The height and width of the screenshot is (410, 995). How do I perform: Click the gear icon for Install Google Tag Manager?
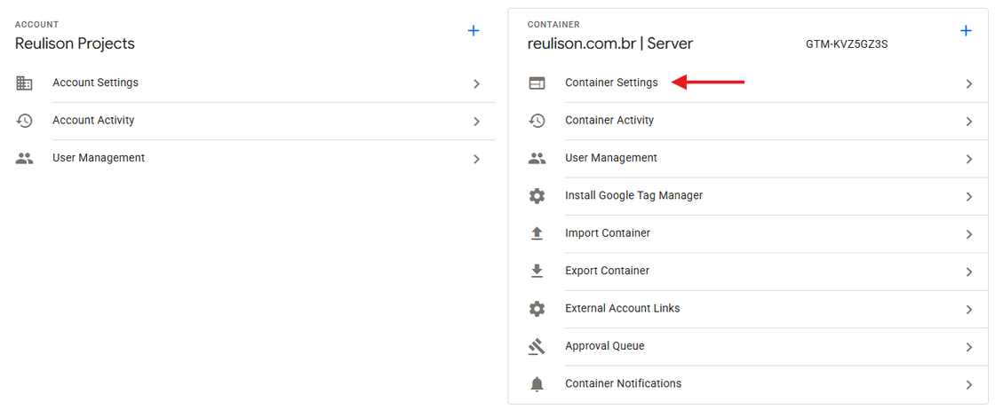coord(537,196)
